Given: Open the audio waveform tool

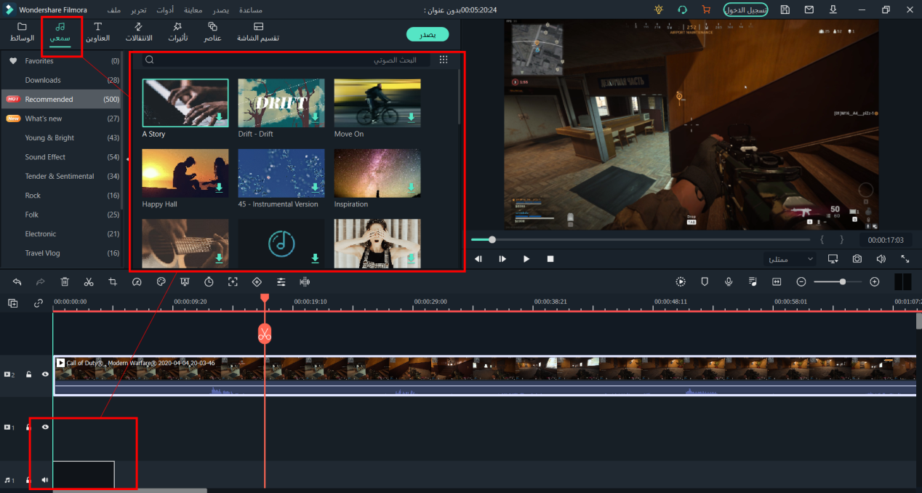Looking at the screenshot, I should point(305,281).
